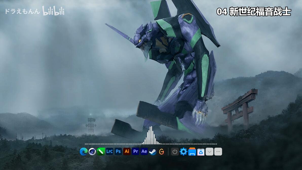Open Microsoft Edge from the dock
This screenshot has width=302, height=170.
[84, 152]
